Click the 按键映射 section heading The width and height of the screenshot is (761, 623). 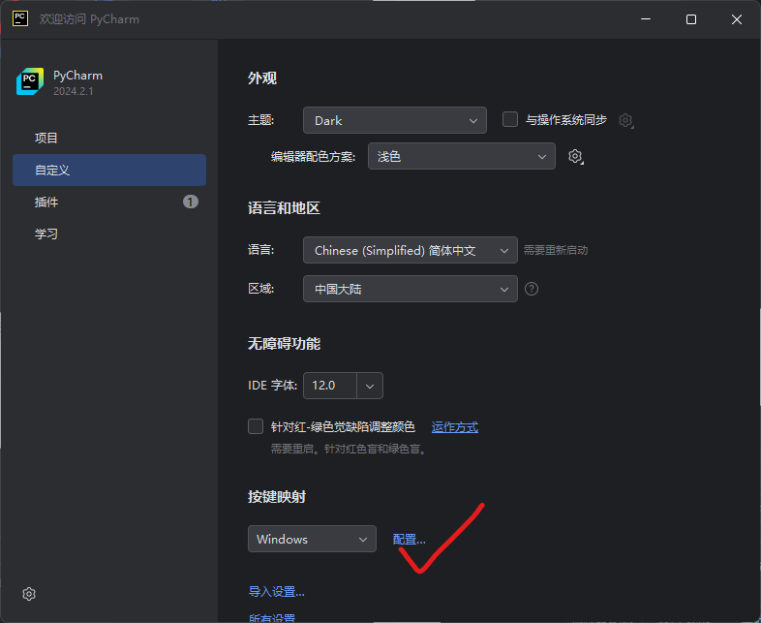(277, 497)
